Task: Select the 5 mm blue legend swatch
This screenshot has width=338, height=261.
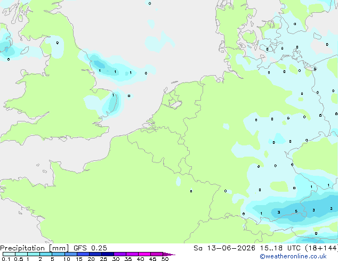Action: coord(58,254)
